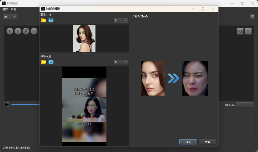The height and width of the screenshot is (152, 258).
Task: Click the save floppy disk icon
Action: click(x=26, y=31)
